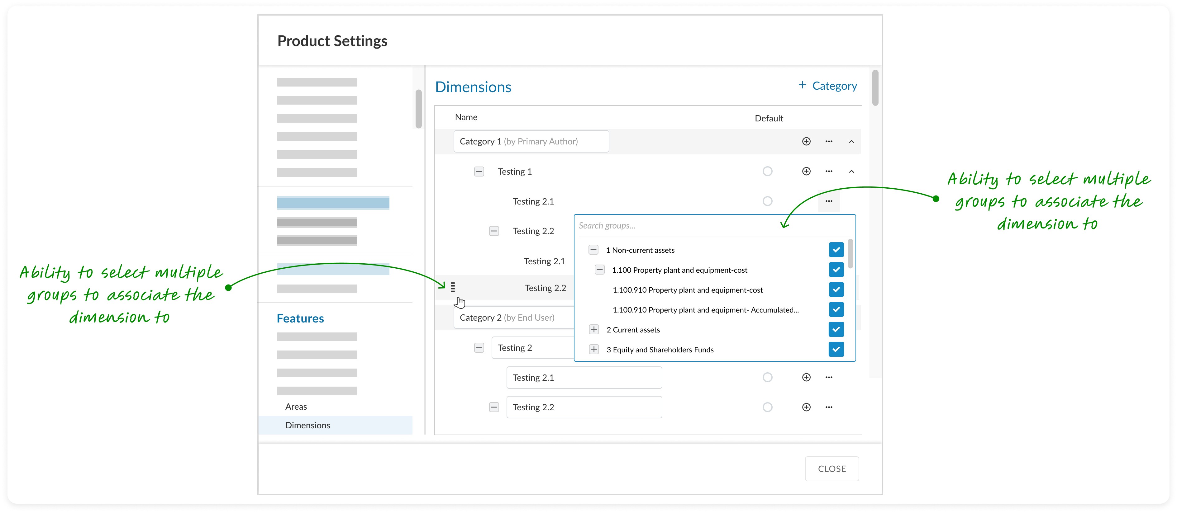The width and height of the screenshot is (1177, 513).
Task: Uncheck 1.100 Property plant and equipment-cost checkbox
Action: tap(836, 270)
